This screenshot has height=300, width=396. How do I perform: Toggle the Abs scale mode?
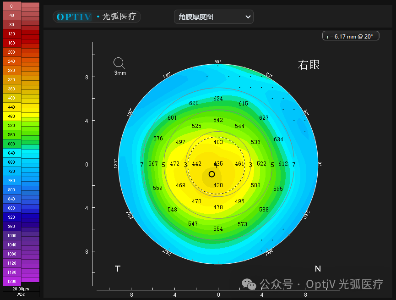(x=20, y=294)
